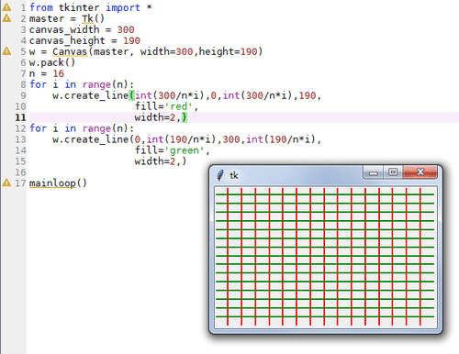Maximize the tk window
This screenshot has width=459, height=354.
coord(393,172)
